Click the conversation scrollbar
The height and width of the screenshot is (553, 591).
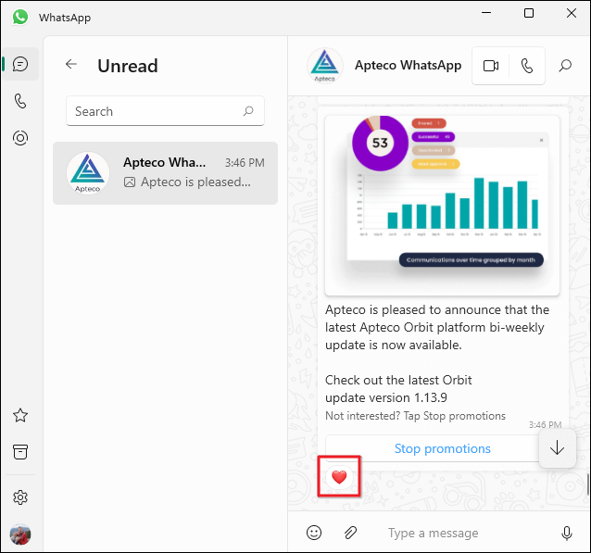coord(587,484)
